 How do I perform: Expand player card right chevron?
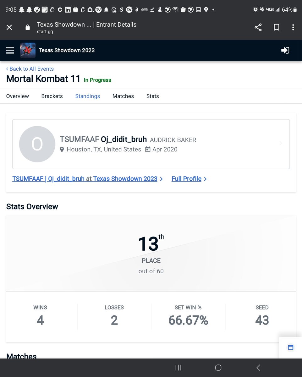(281, 144)
